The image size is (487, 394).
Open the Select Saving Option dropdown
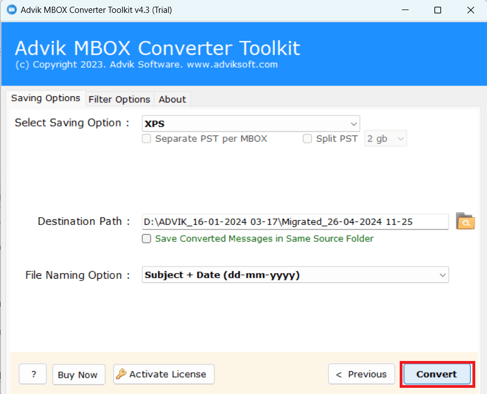click(251, 124)
